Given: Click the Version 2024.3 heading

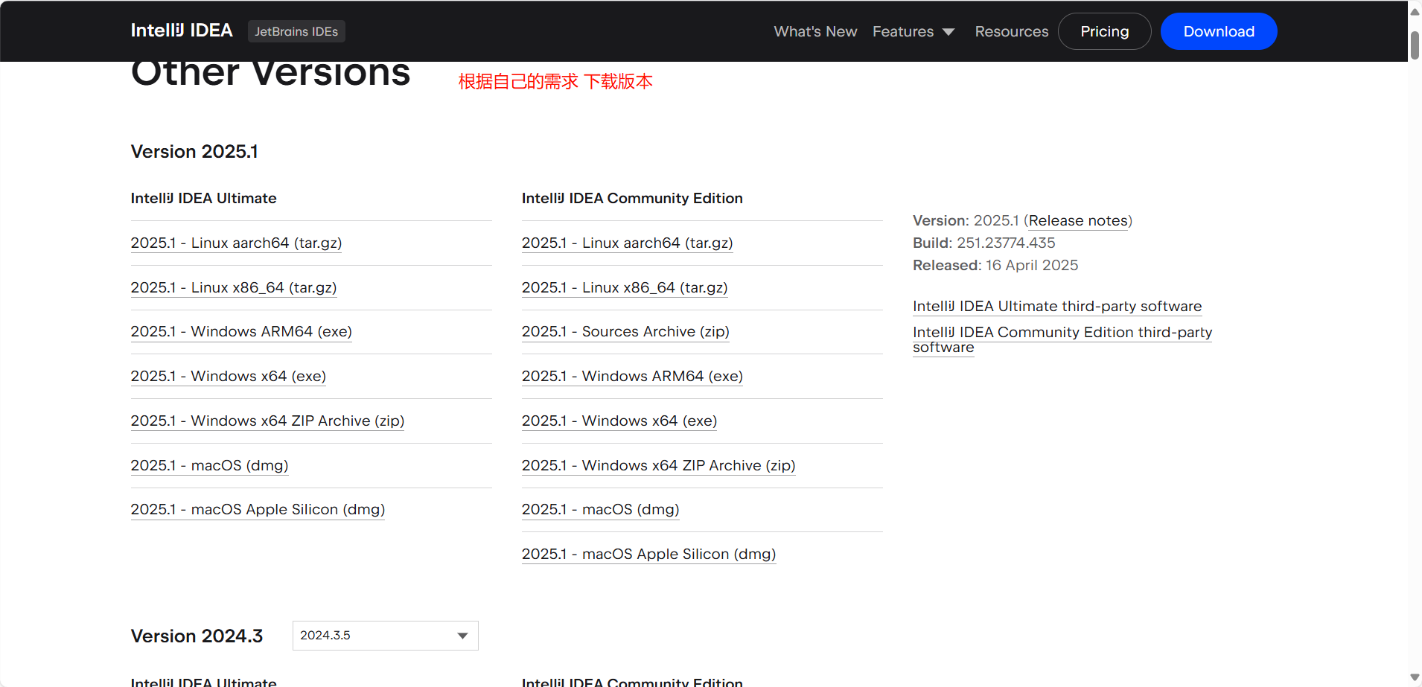Looking at the screenshot, I should point(197,636).
